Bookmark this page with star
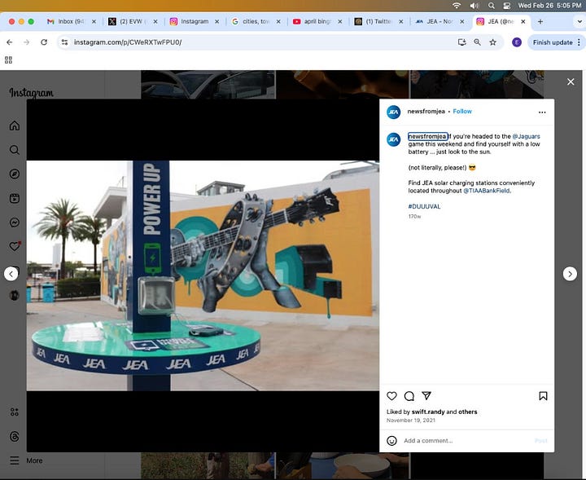Viewport: 586px width, 480px height. 492,42
